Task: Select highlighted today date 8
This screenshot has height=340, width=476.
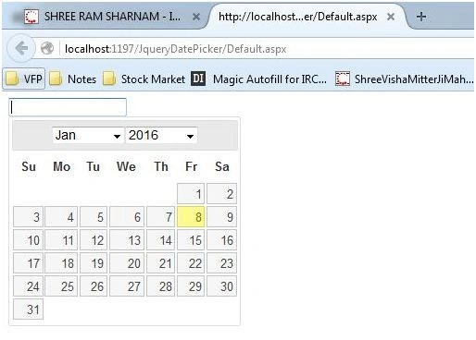Action: [191, 217]
